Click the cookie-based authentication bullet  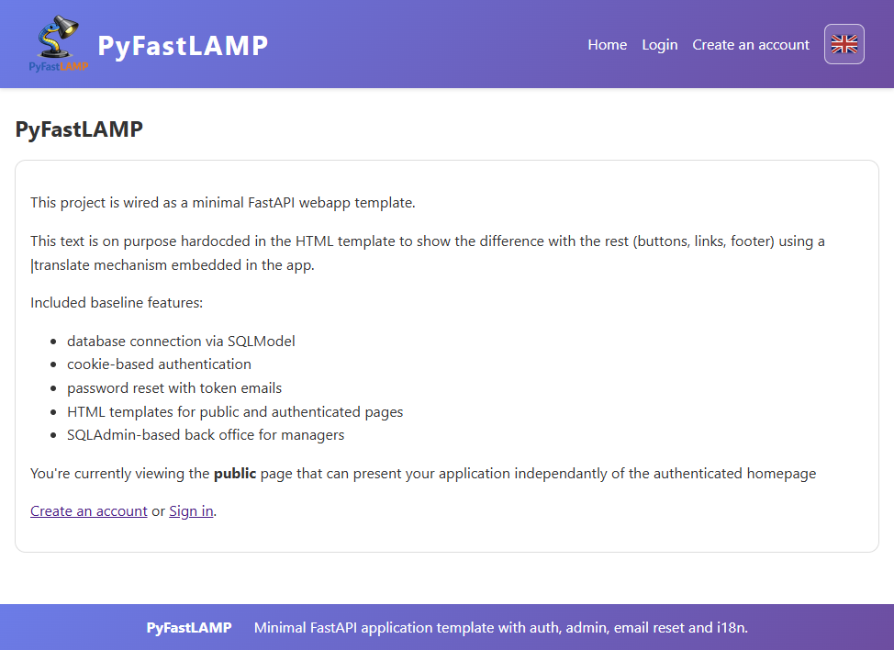(x=159, y=364)
